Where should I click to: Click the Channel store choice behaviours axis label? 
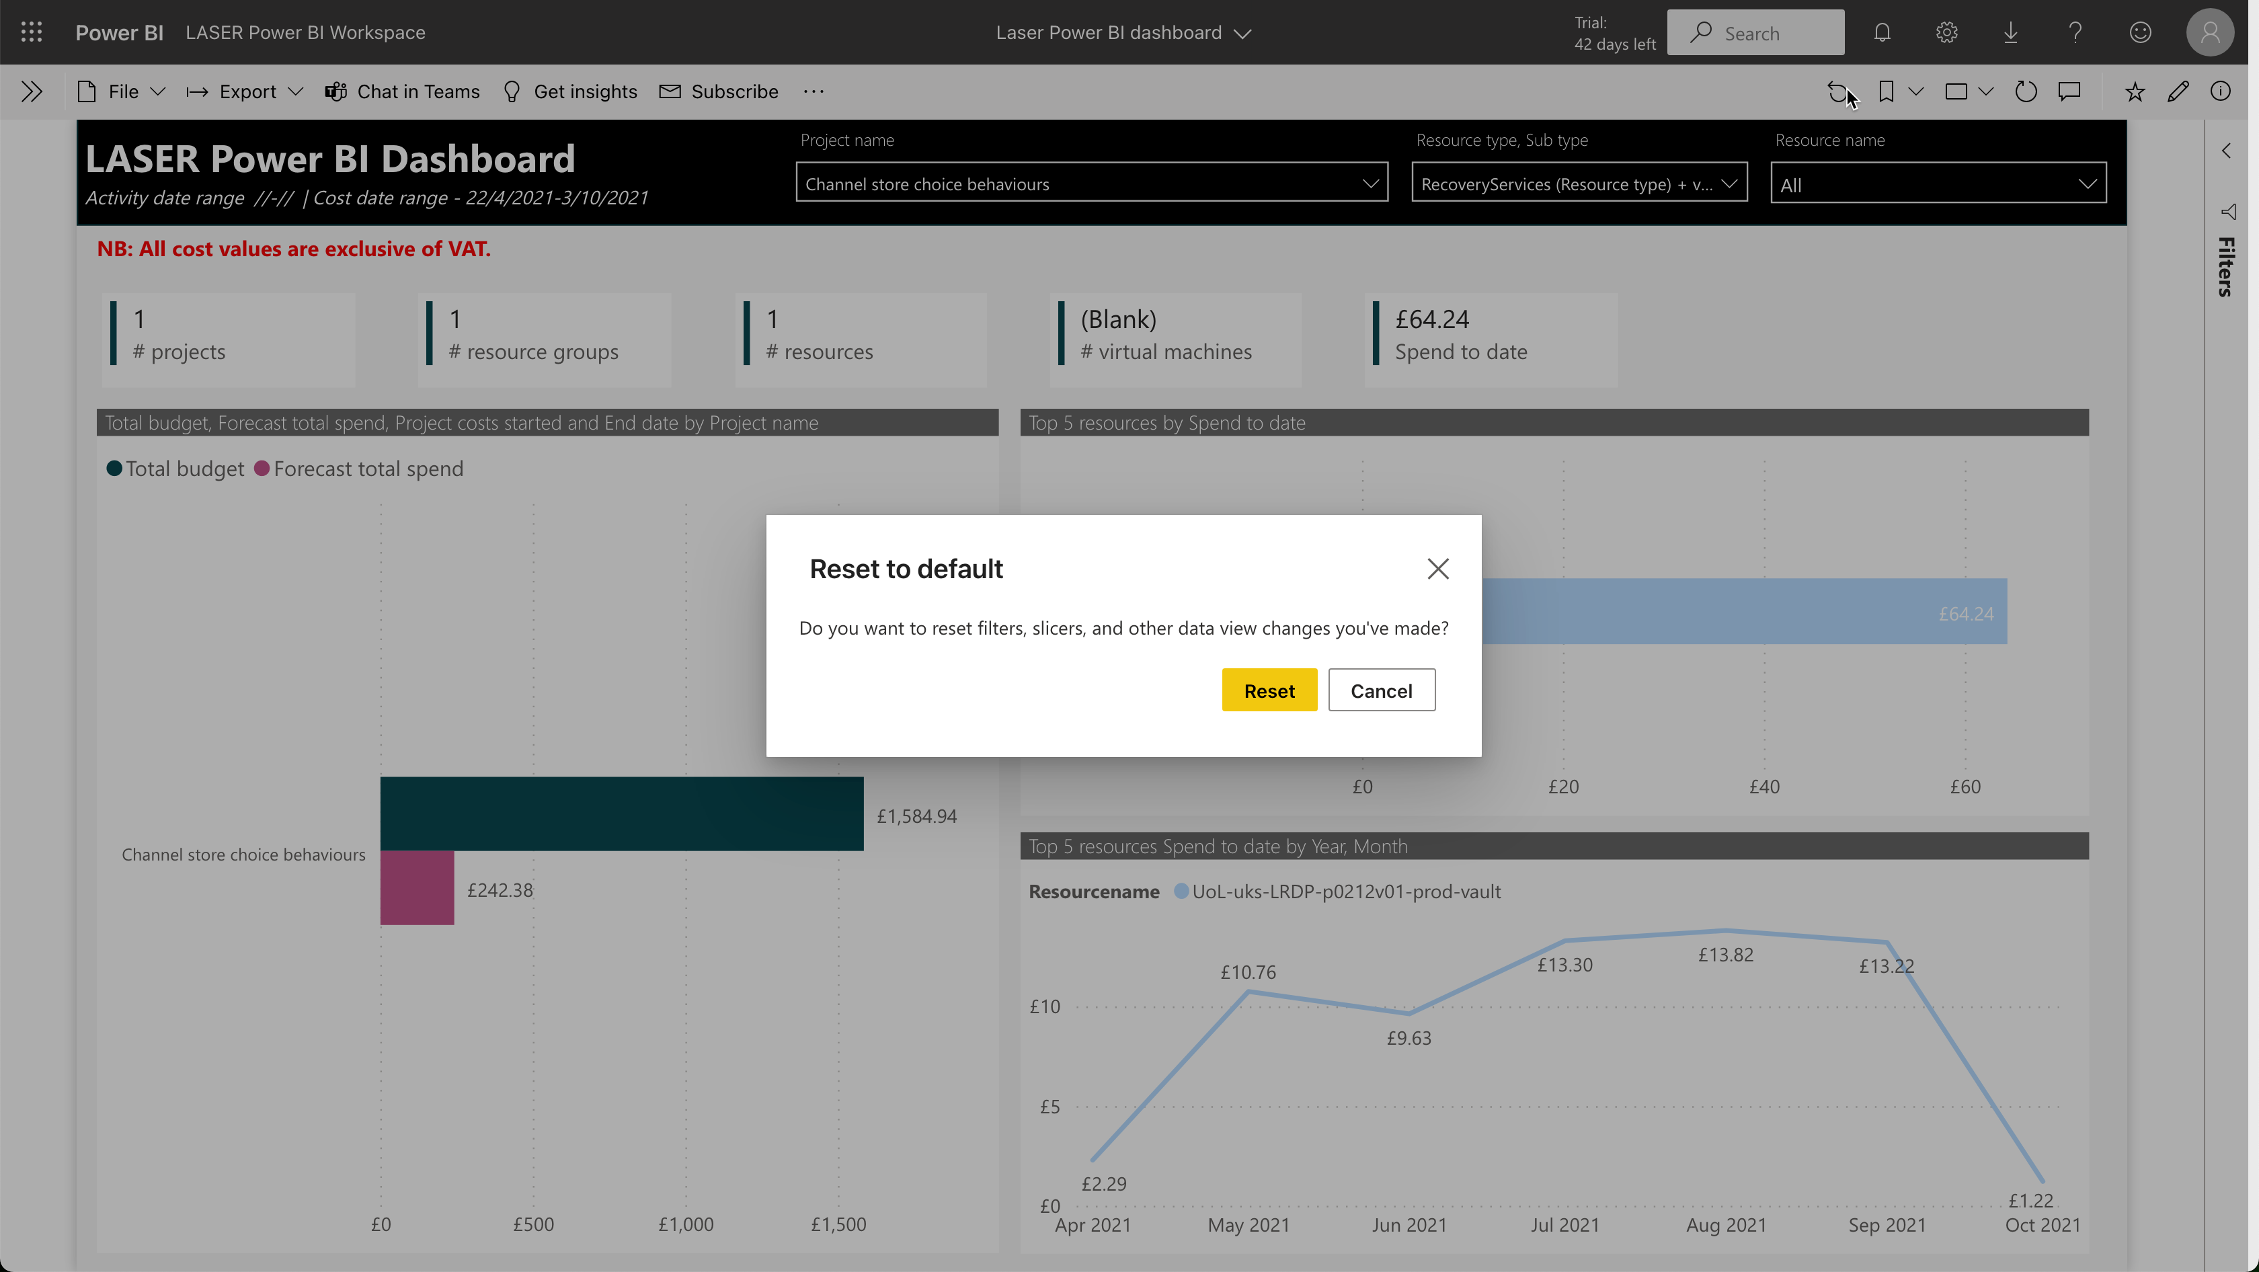tap(244, 854)
